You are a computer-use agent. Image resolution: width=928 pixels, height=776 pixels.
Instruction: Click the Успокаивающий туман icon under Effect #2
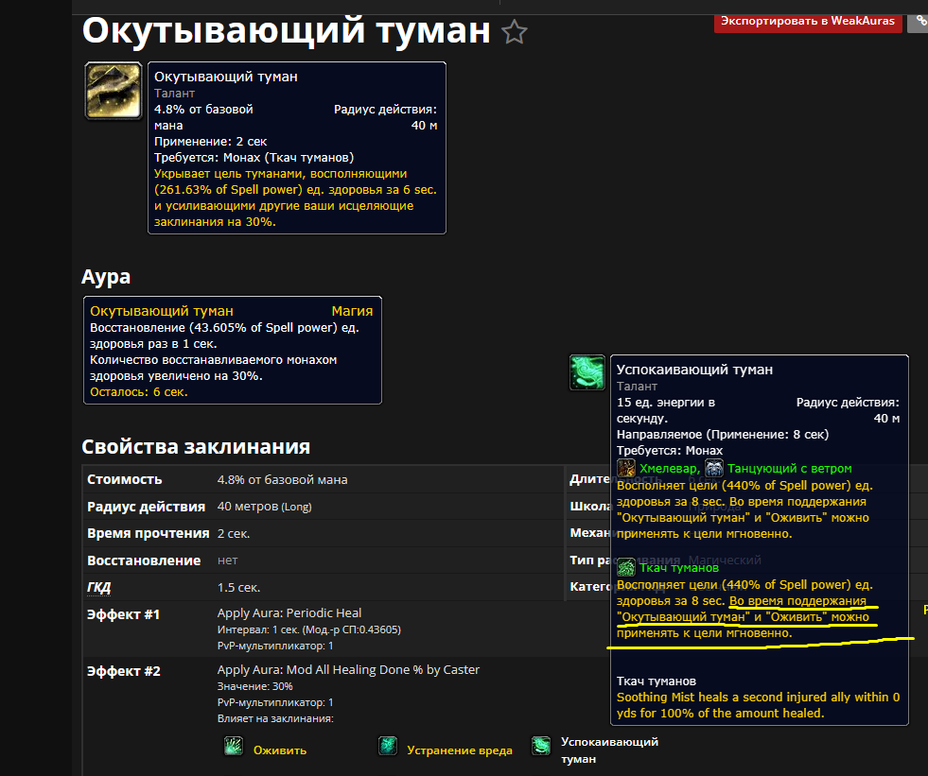tap(541, 747)
